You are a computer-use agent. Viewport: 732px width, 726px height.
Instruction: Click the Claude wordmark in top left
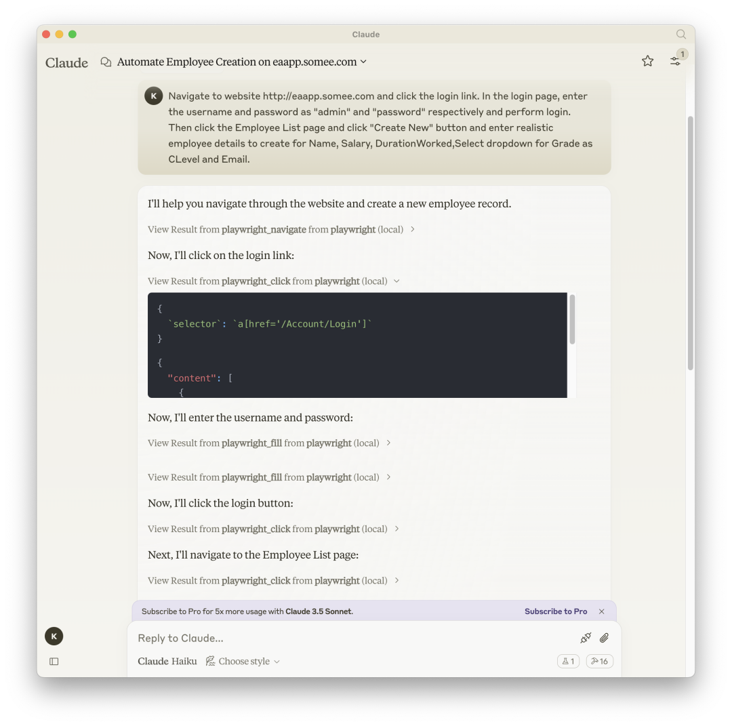tap(66, 62)
